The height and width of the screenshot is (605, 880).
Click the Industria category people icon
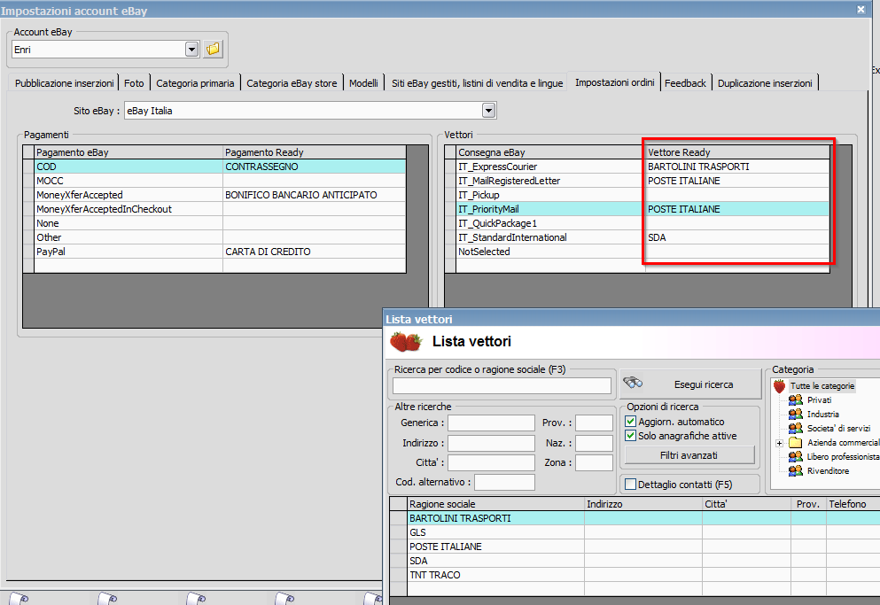coord(795,415)
